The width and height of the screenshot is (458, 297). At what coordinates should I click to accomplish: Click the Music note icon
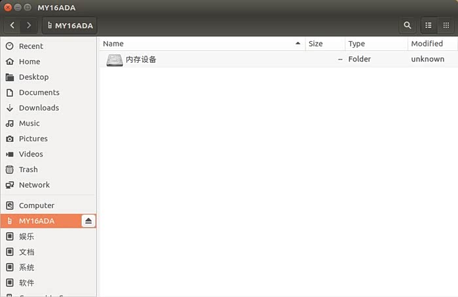coord(10,124)
